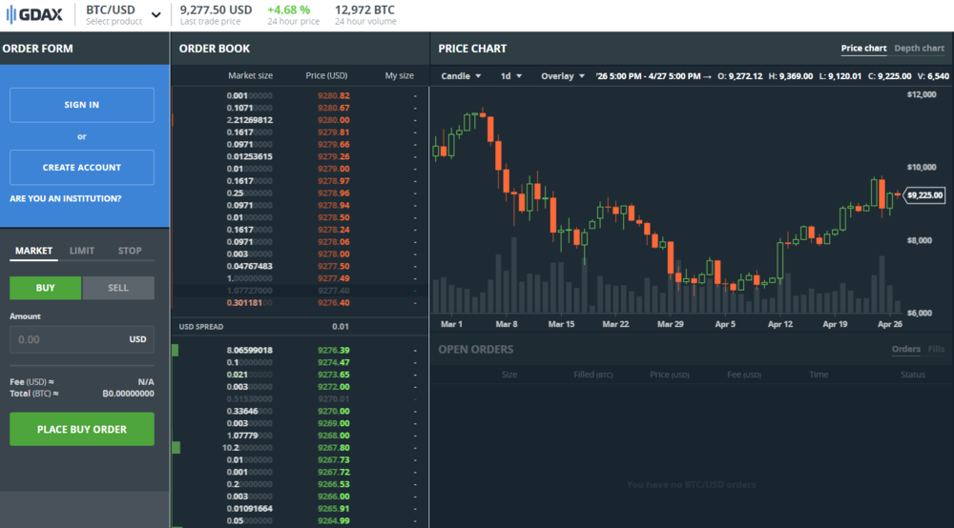Switch to the LIMIT order tab
This screenshot has height=528, width=954.
pyautogui.click(x=81, y=251)
